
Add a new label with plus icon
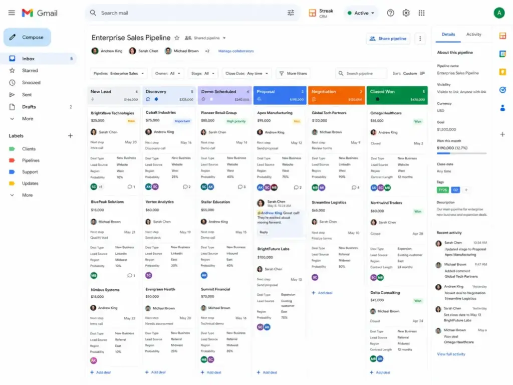click(70, 135)
